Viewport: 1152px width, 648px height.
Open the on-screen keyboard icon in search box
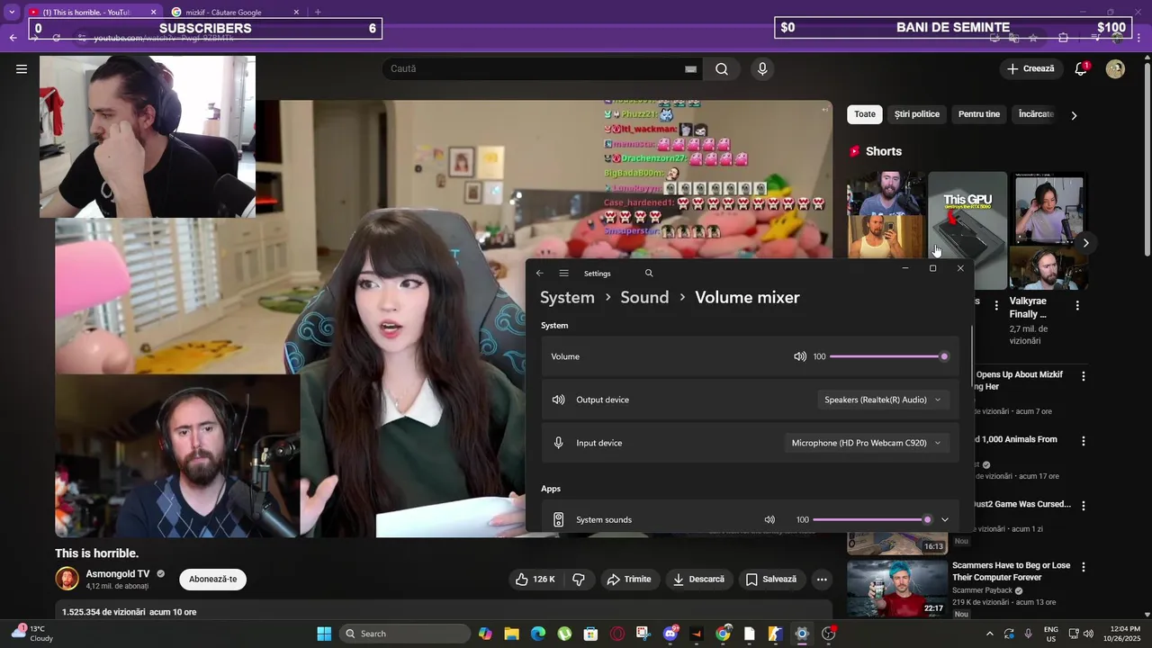pos(691,69)
